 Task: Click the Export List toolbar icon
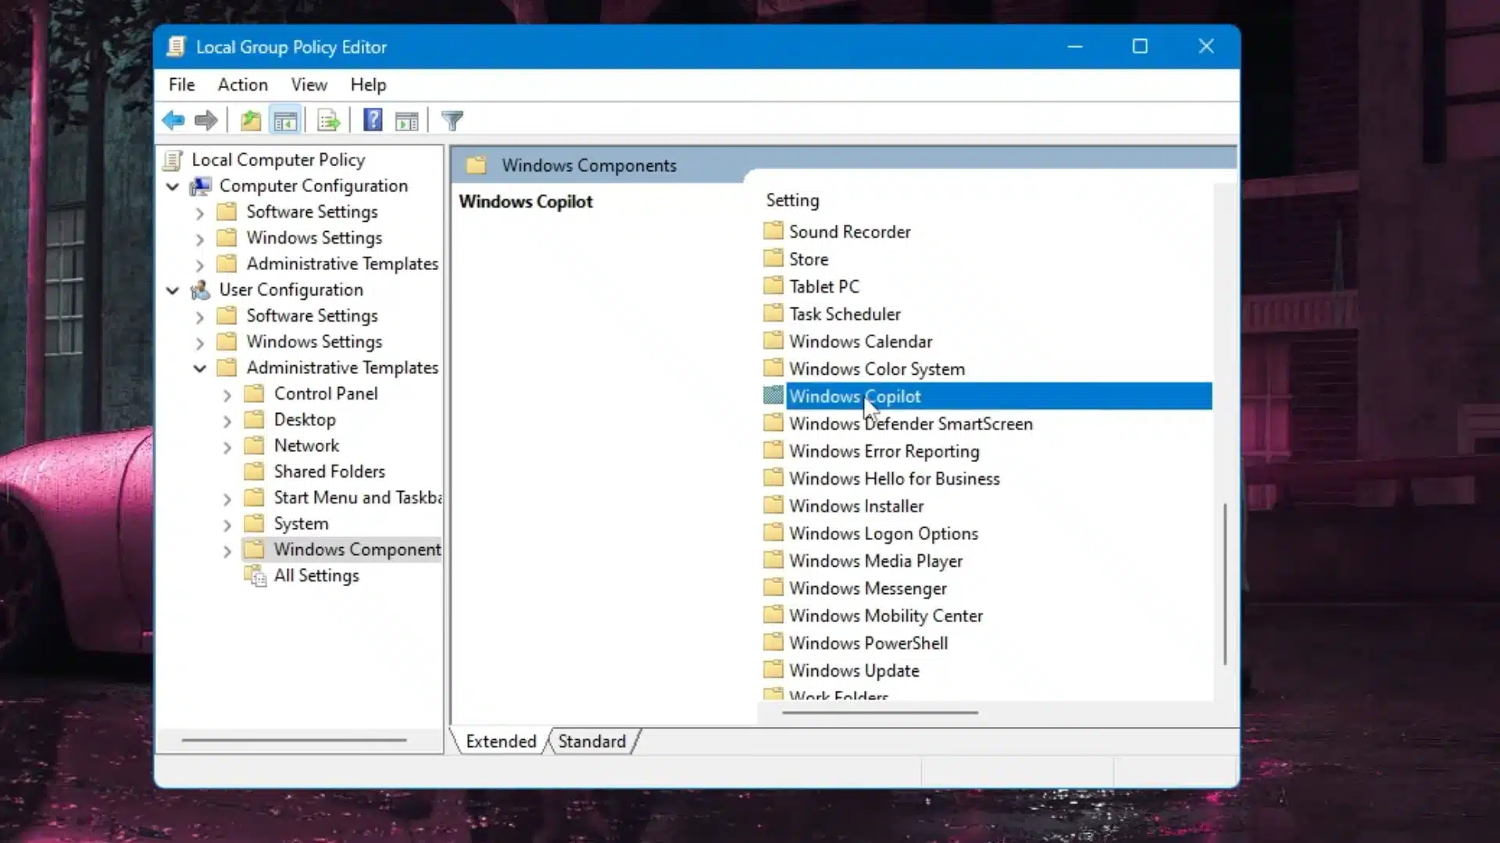tap(329, 120)
